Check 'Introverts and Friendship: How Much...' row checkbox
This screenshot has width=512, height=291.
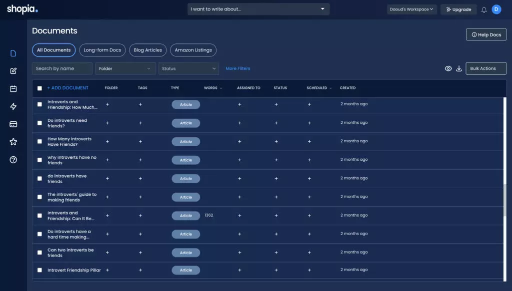[39, 105]
